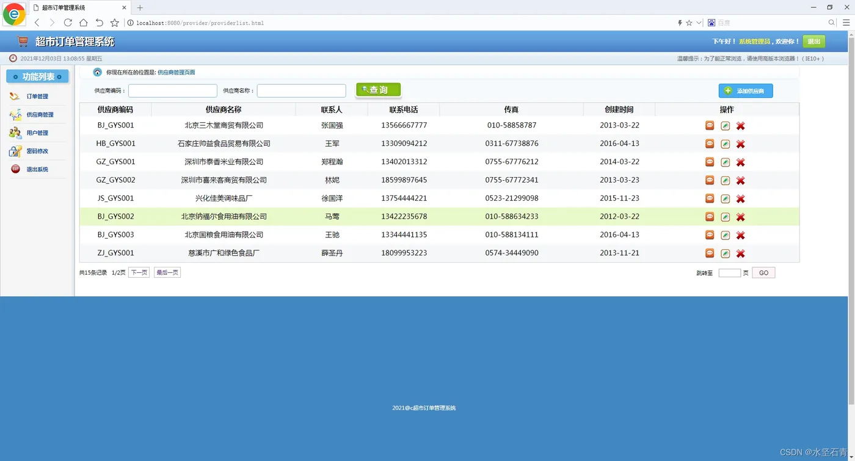
Task: View details for supplier BJ_GYS003
Action: pos(710,235)
